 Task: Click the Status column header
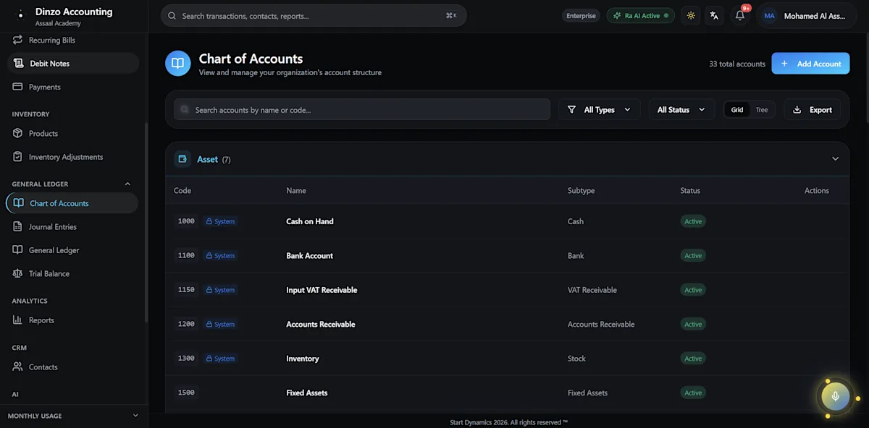click(x=690, y=191)
